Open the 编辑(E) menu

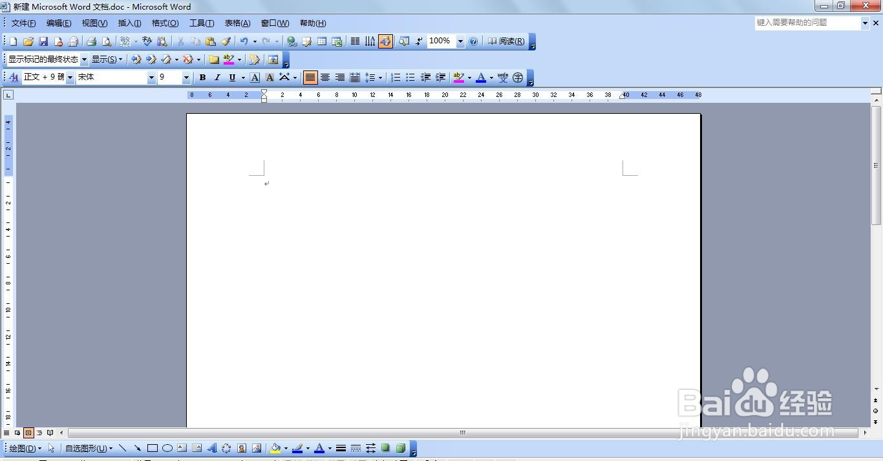(59, 23)
